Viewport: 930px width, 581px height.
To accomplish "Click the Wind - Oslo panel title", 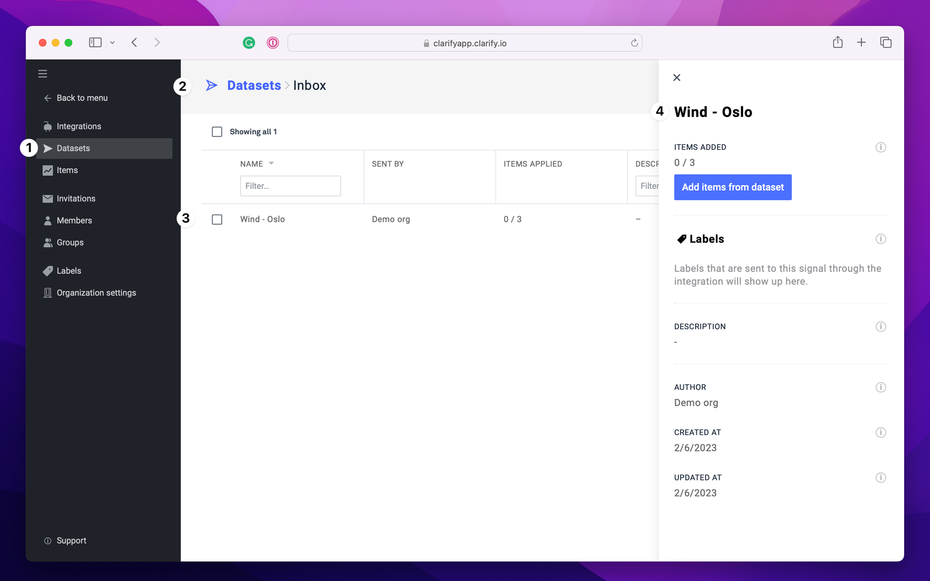I will pos(713,112).
